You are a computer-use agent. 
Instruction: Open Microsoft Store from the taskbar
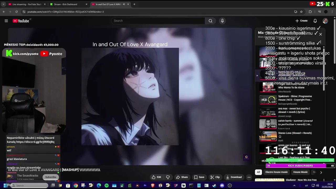(x=68, y=186)
